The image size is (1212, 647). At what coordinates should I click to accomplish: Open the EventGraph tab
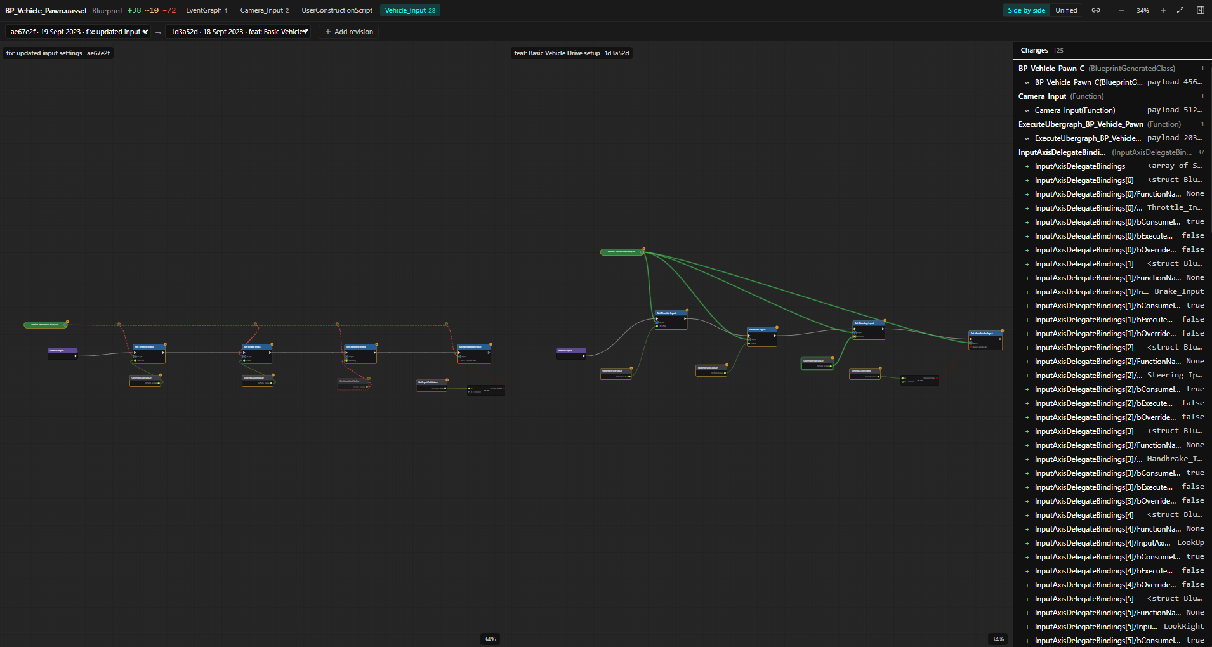tap(206, 10)
